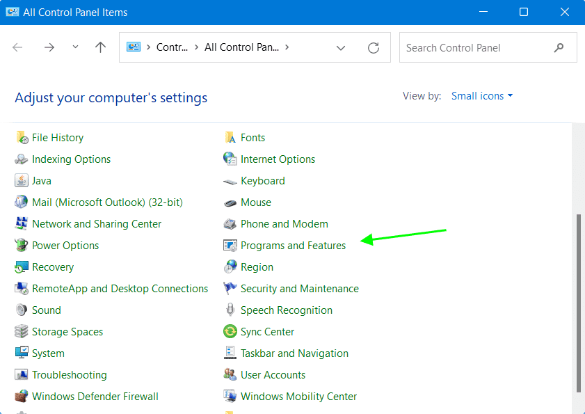Open the File History link

(58, 137)
